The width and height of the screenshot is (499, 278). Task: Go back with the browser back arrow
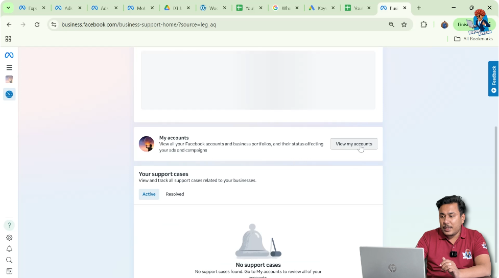click(9, 24)
